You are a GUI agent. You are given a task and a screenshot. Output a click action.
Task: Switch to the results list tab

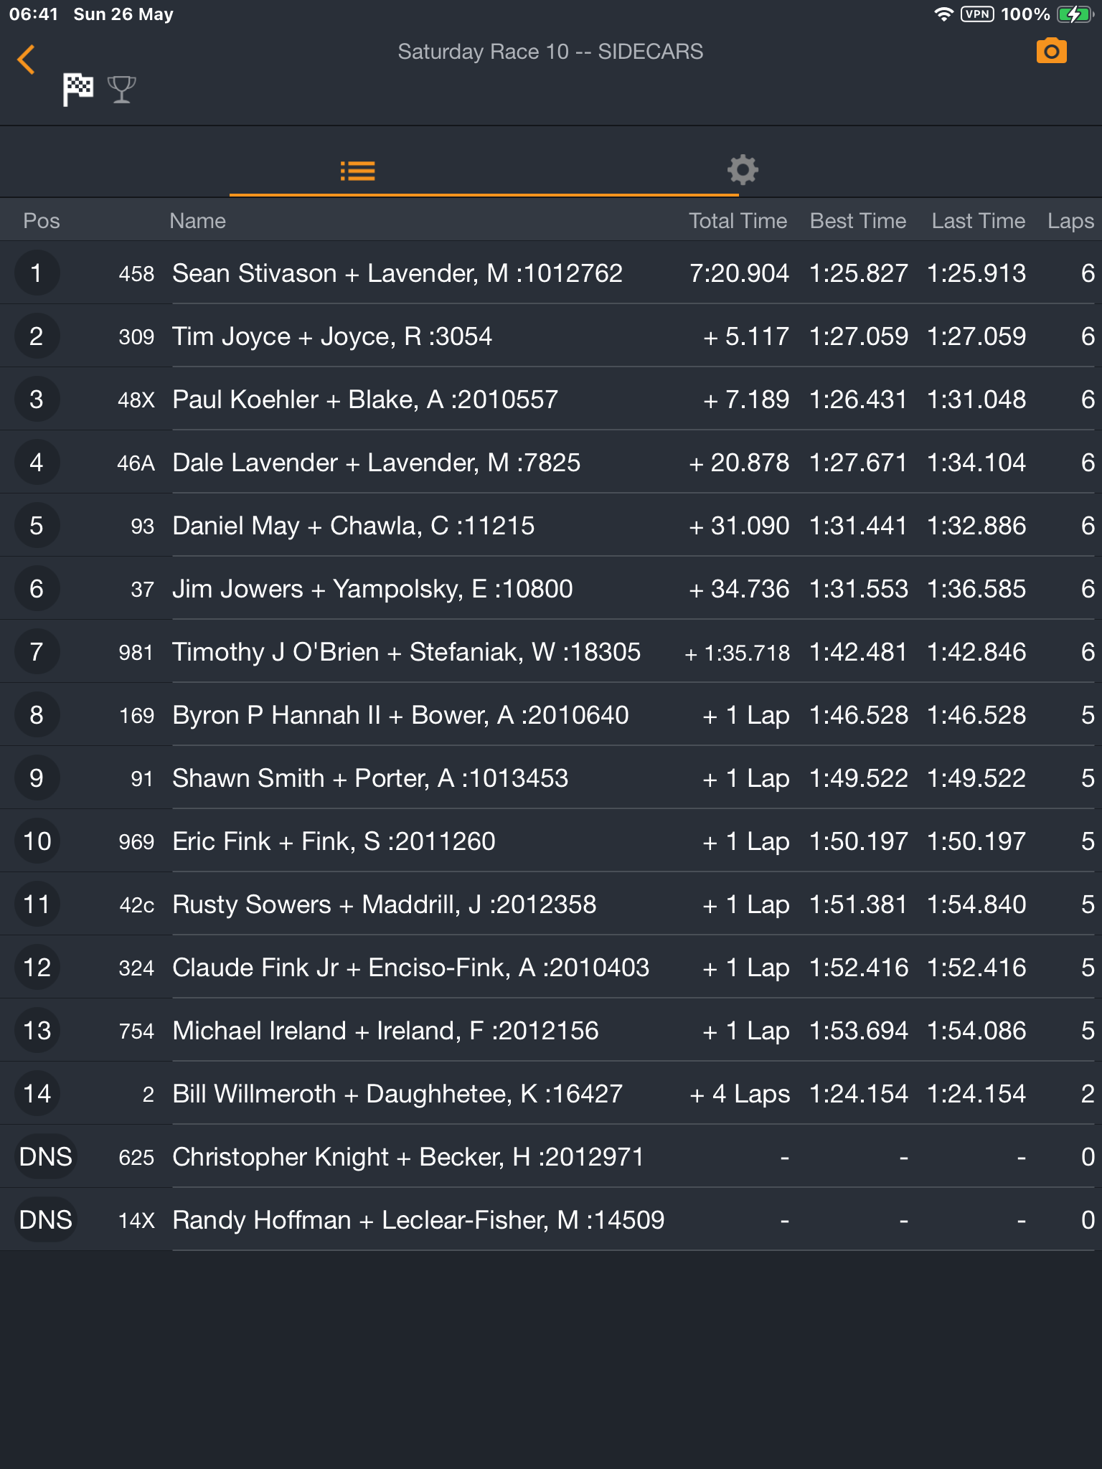tap(357, 171)
